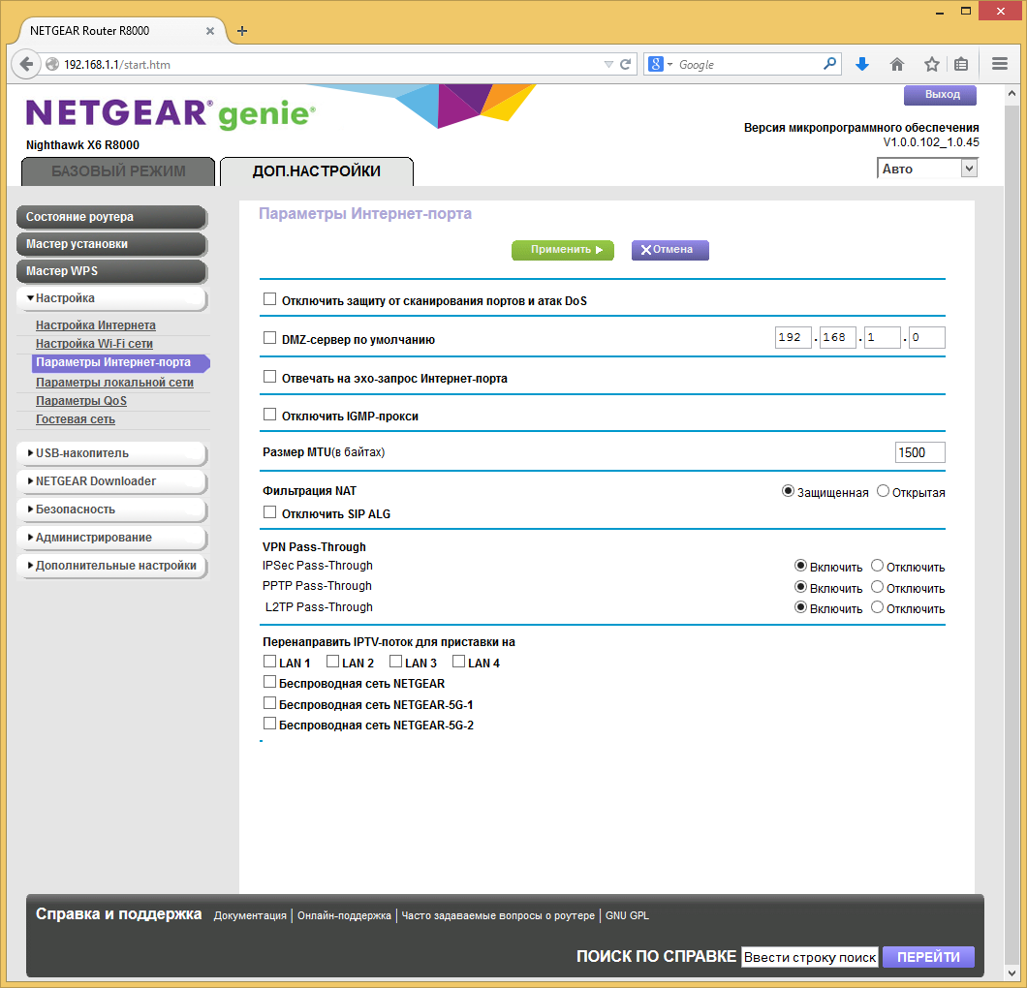Disable PPTP Pass-Through radio
Image resolution: width=1027 pixels, height=988 pixels.
pos(877,587)
